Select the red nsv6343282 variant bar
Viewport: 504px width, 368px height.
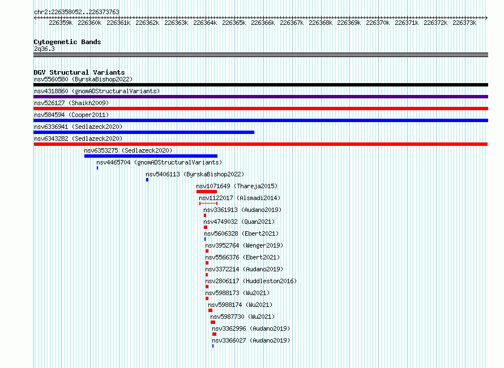point(260,144)
